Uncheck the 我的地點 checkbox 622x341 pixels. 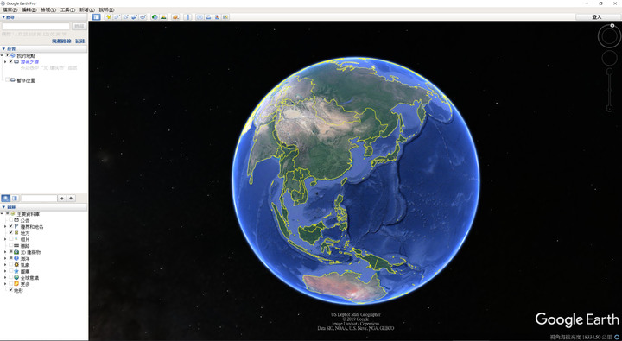[7, 55]
